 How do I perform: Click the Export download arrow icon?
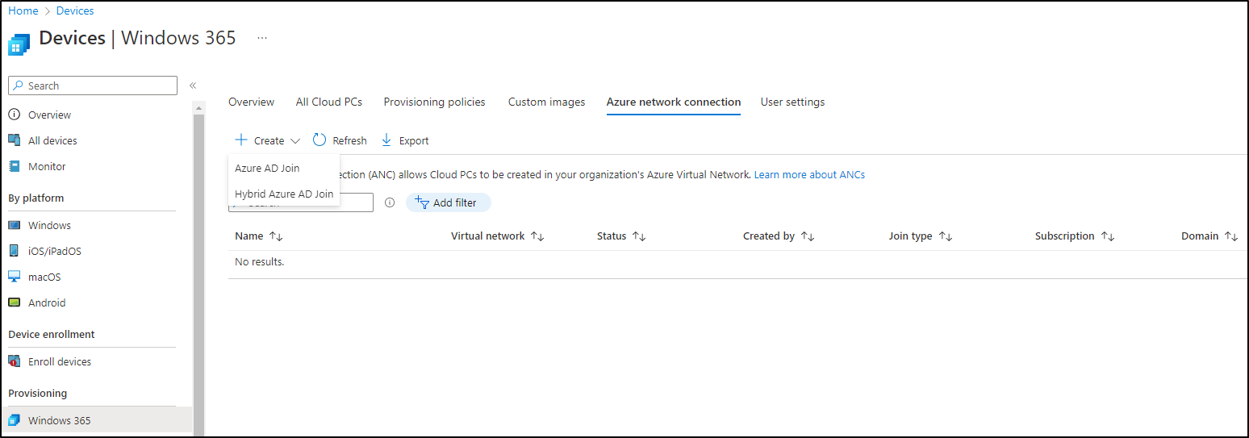tap(386, 140)
